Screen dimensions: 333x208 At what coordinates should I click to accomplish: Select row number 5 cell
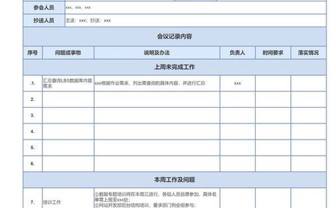(33, 148)
